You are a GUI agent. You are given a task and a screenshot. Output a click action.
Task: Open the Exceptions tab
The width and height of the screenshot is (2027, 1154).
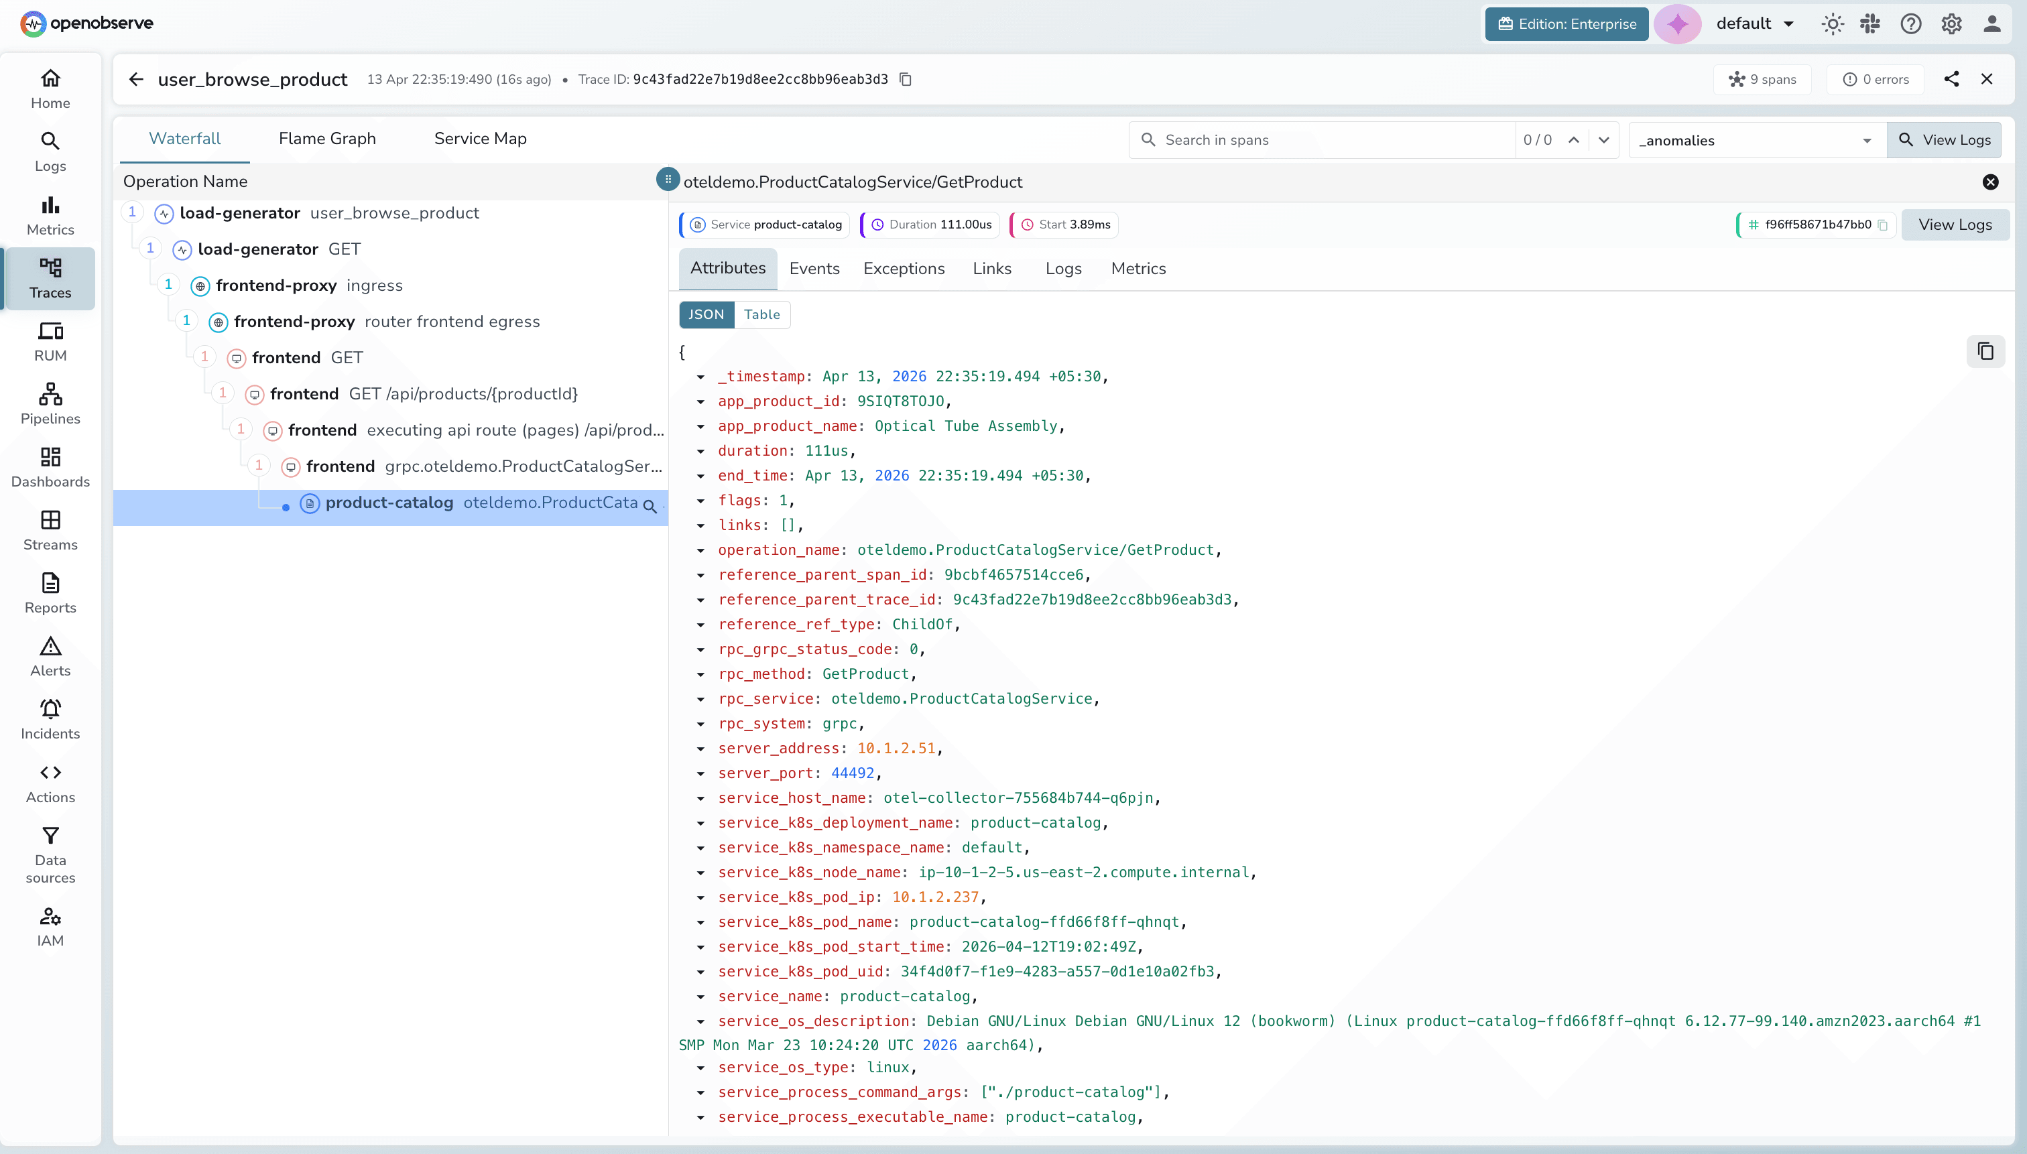coord(904,269)
